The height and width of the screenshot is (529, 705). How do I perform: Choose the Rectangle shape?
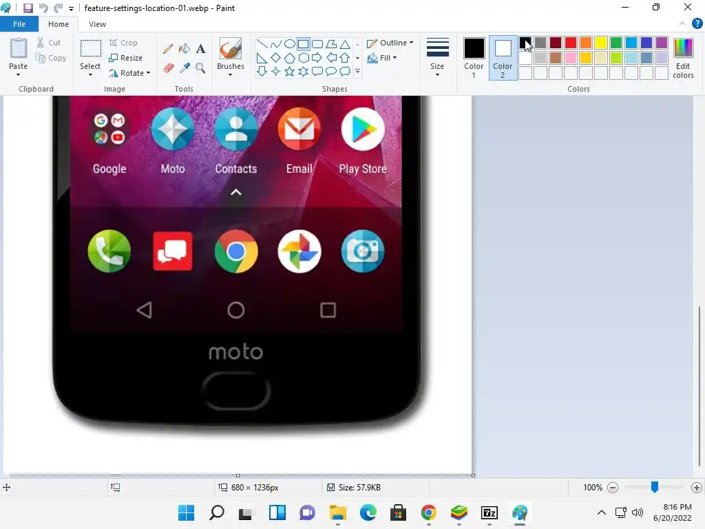(x=304, y=44)
